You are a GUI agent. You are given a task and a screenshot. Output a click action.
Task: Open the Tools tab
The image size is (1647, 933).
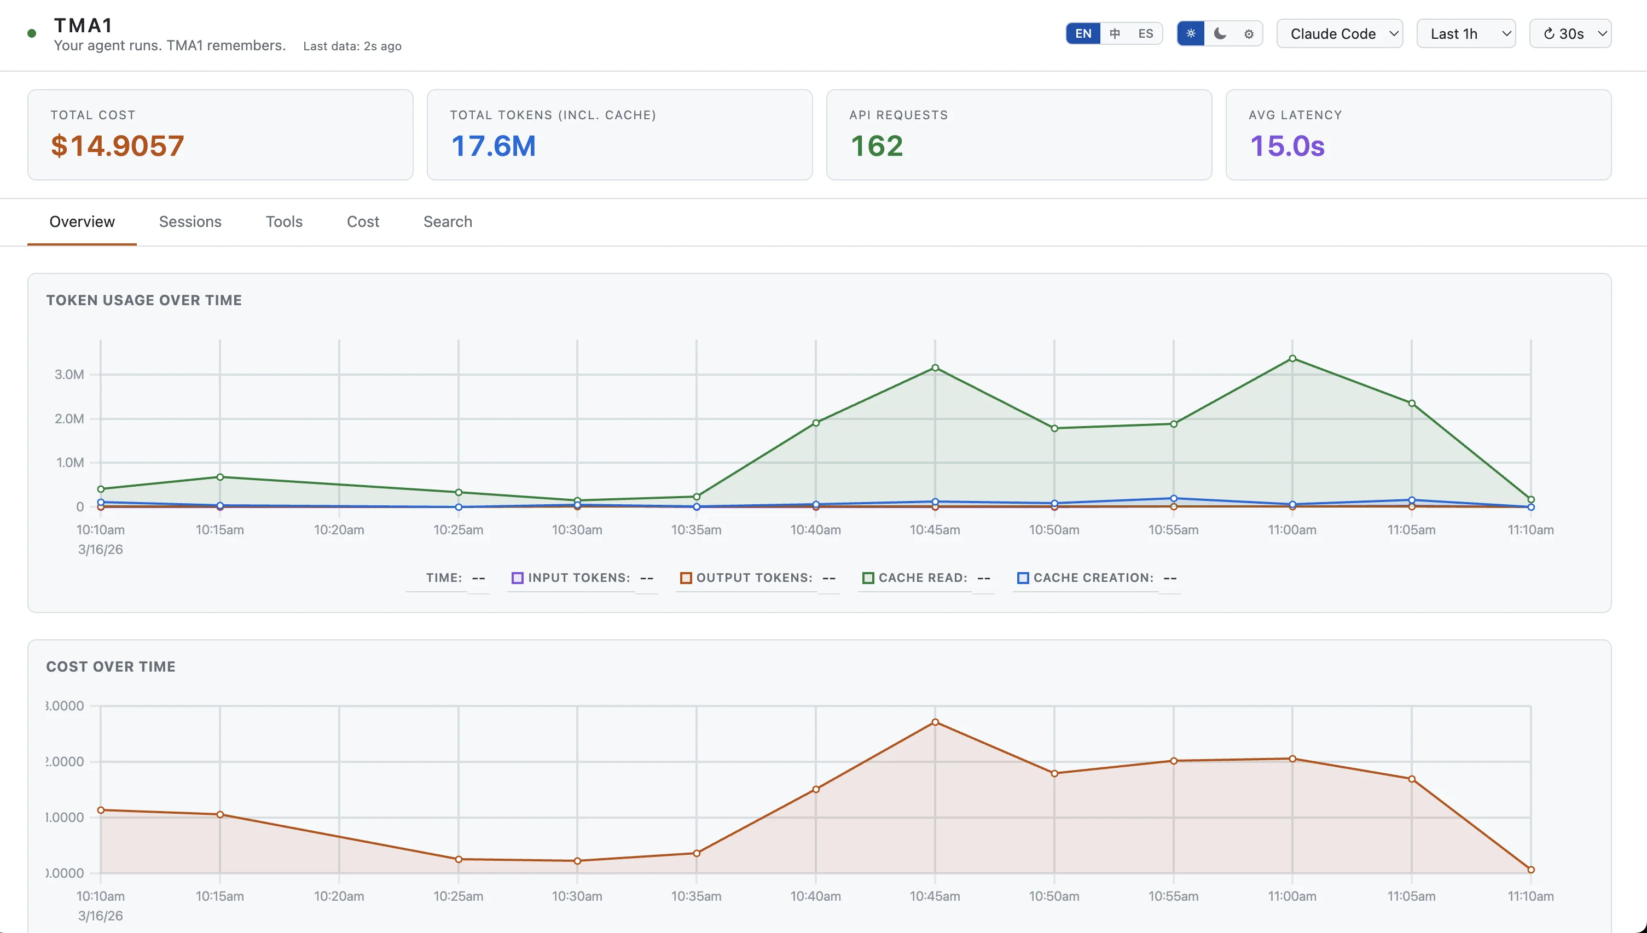pyautogui.click(x=283, y=221)
